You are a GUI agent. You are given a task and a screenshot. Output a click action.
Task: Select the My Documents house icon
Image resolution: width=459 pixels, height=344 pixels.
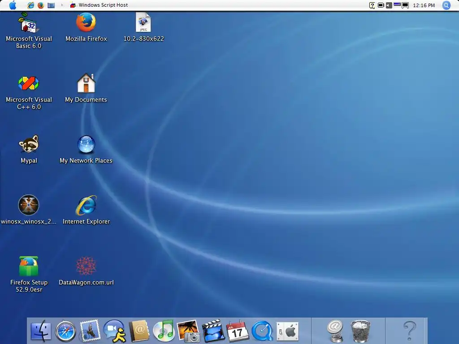(x=86, y=83)
